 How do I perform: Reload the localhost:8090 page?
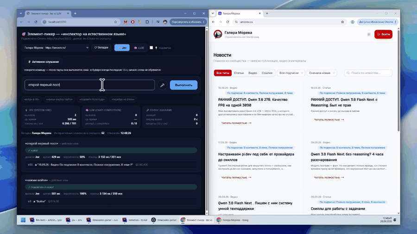pos(36,22)
